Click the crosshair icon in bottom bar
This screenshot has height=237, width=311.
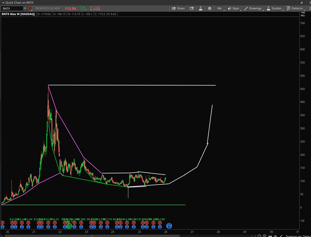(275, 236)
